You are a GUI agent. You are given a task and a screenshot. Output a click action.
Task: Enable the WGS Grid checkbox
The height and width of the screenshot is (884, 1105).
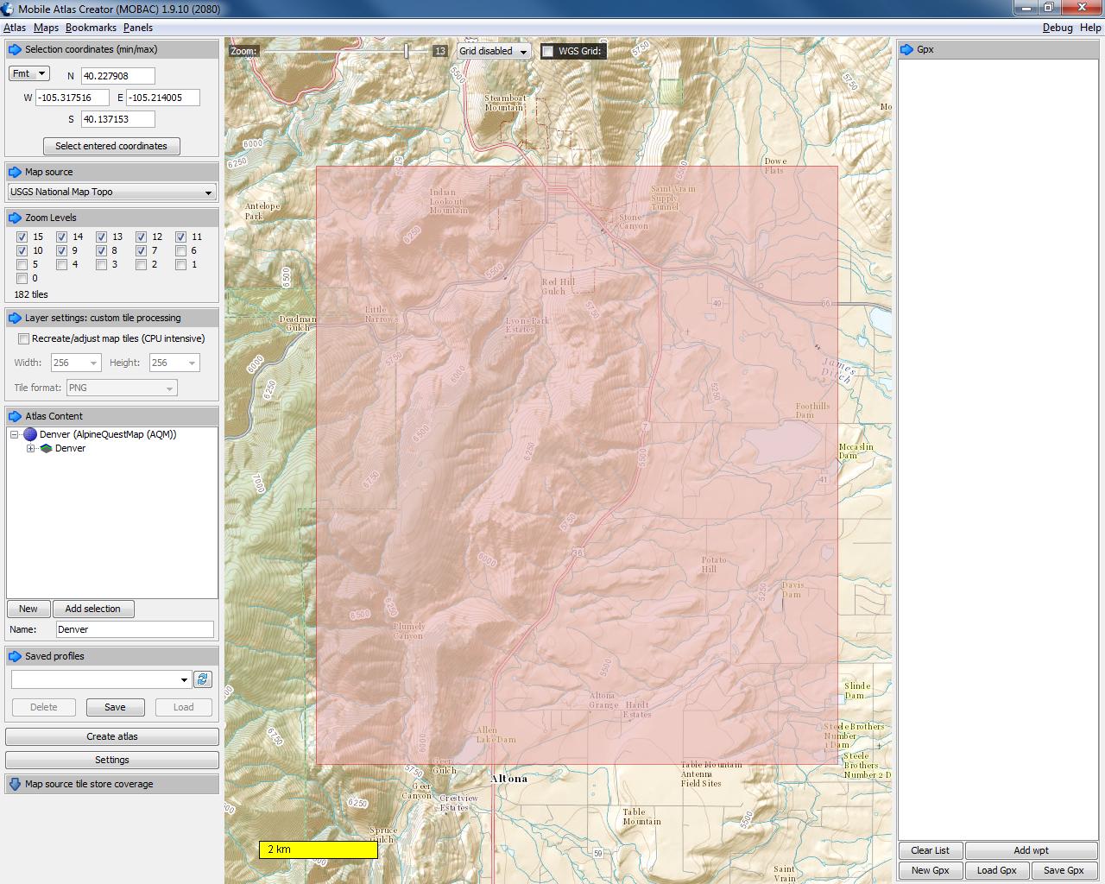pyautogui.click(x=547, y=51)
